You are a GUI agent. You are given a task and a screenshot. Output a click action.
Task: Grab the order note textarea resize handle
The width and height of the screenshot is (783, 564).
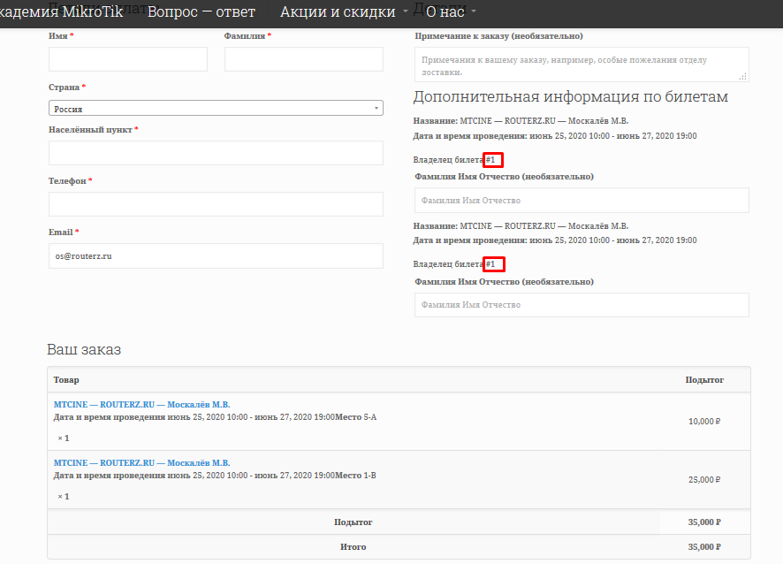(743, 78)
